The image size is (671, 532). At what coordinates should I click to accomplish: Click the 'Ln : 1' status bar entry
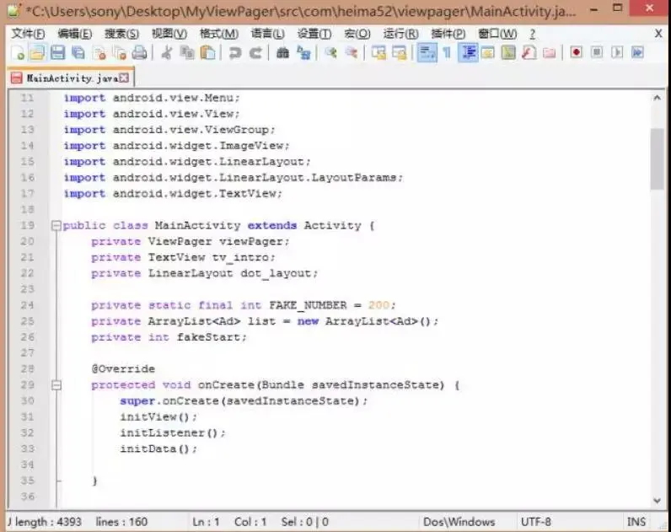pos(206,522)
